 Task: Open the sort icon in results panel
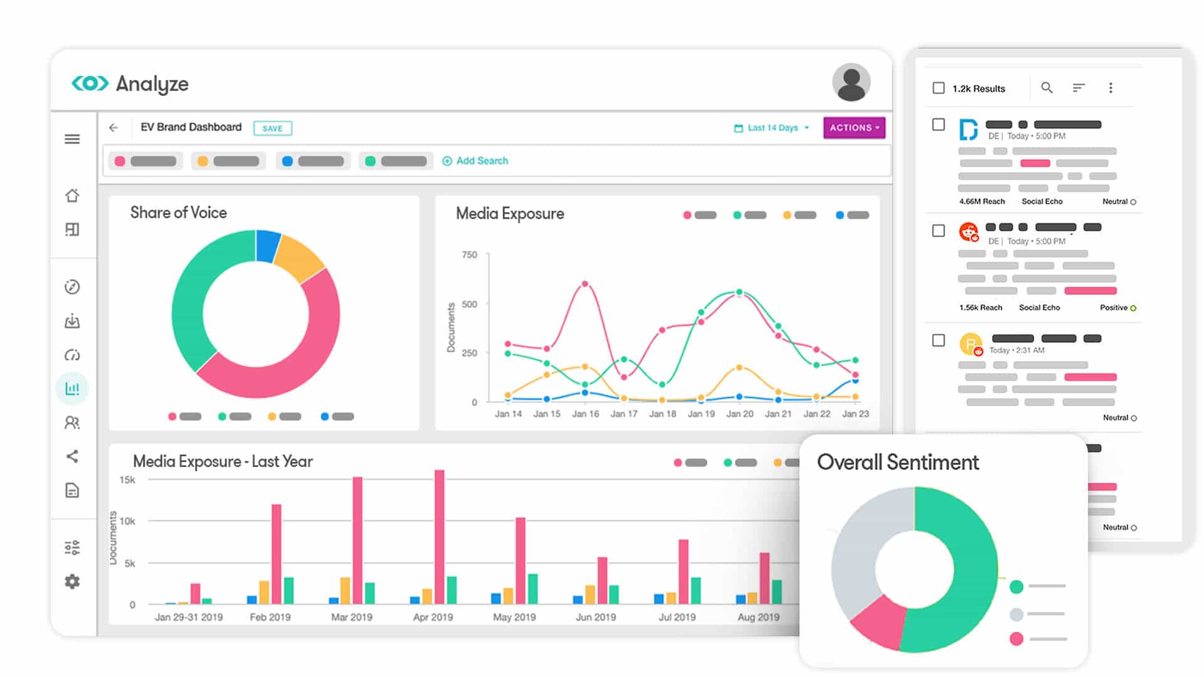(x=1079, y=88)
